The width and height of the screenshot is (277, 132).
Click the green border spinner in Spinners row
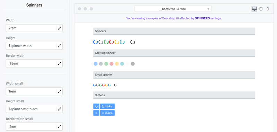pos(106,42)
